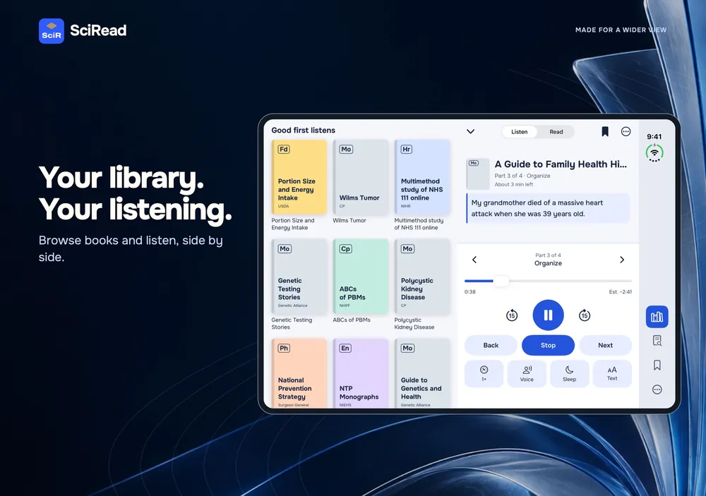Open National Prevention Strategy book

pos(299,373)
